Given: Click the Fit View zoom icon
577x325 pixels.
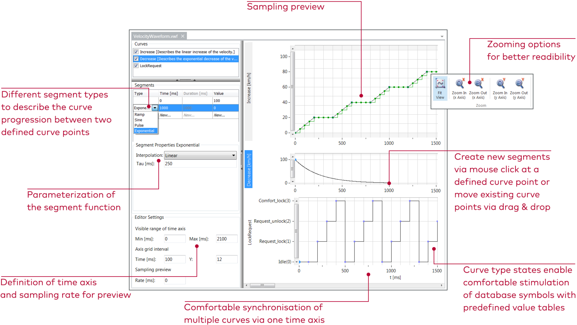Looking at the screenshot, I should (x=440, y=88).
